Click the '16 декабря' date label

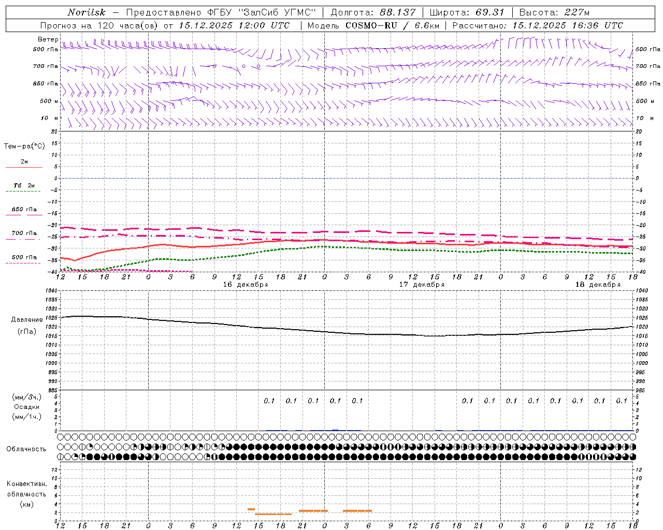[x=246, y=285]
